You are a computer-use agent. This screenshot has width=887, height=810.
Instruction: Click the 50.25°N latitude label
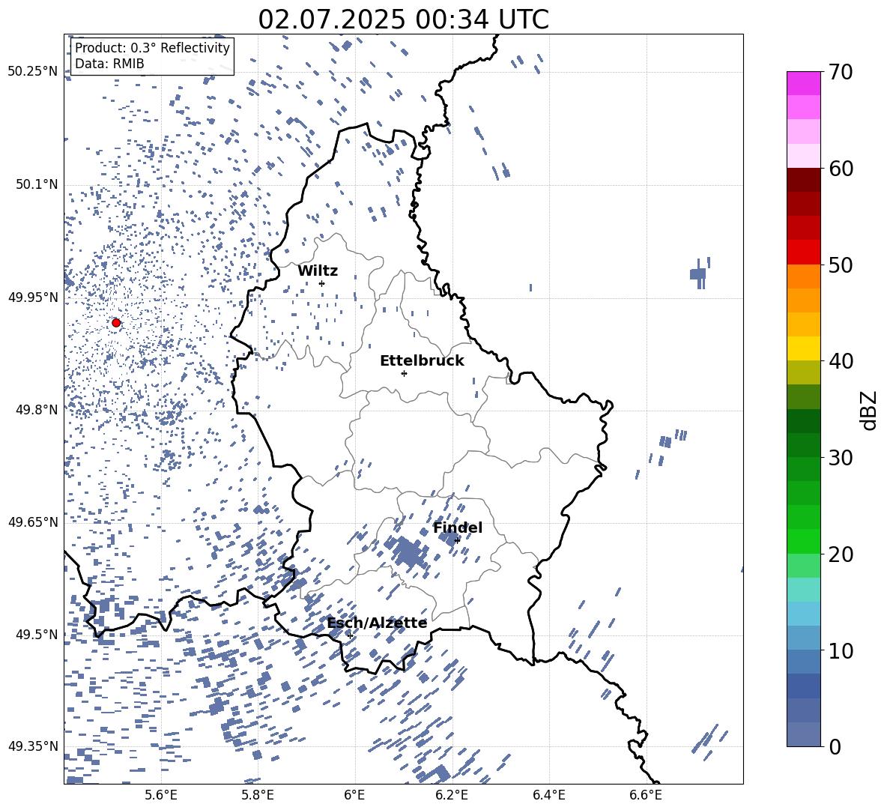point(33,72)
